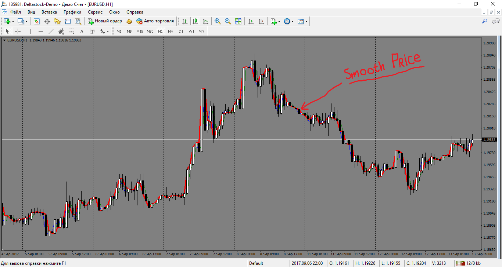Open Data Window crosshair-circle icon
Image resolution: width=502 pixels, height=267 pixels.
point(47,21)
